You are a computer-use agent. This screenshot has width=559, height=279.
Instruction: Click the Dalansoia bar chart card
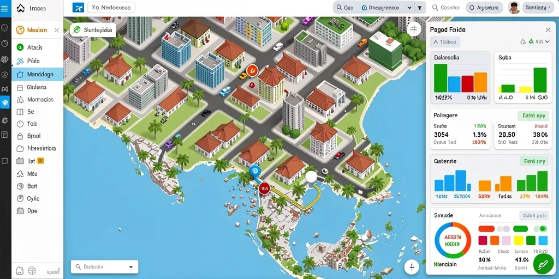(460, 77)
